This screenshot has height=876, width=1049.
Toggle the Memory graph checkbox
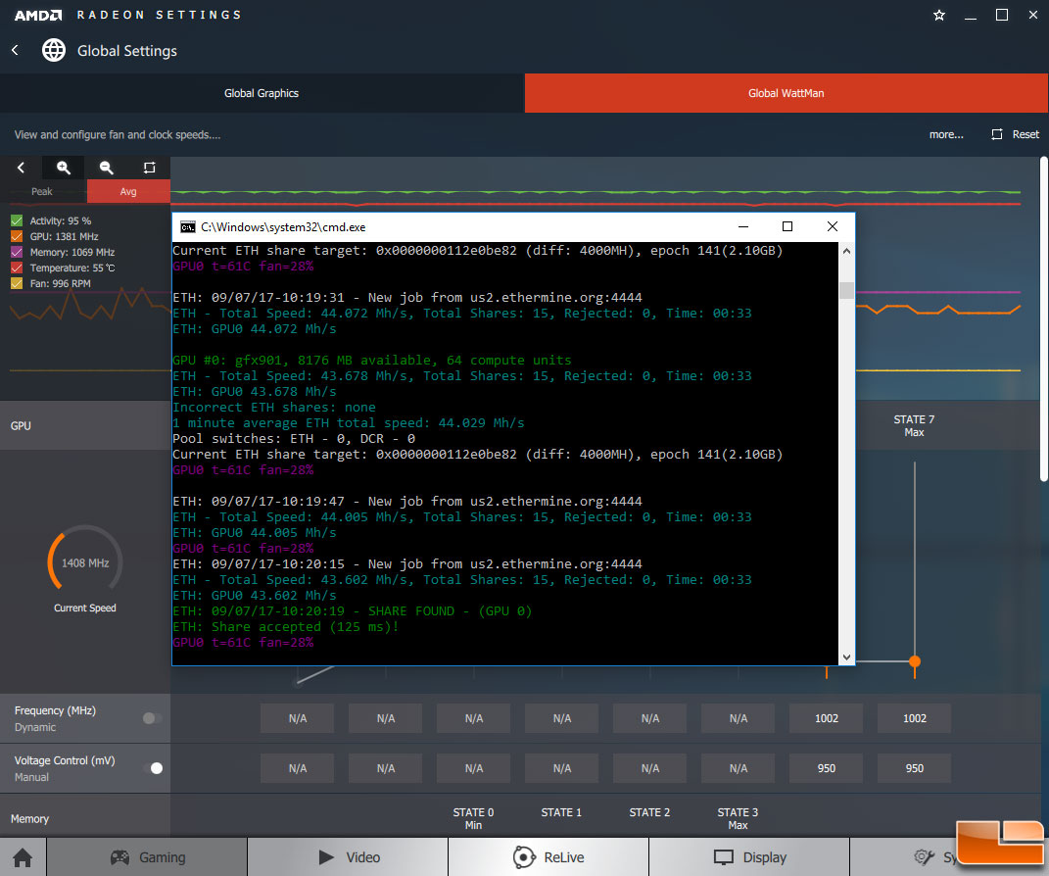pos(17,252)
